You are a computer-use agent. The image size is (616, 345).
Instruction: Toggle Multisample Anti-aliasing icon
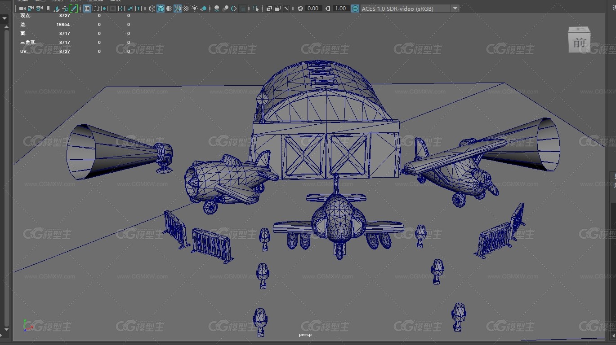pyautogui.click(x=234, y=9)
